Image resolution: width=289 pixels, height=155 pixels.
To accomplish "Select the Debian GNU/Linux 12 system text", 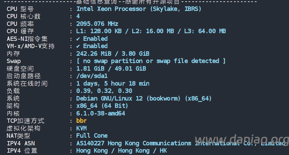I will click(109, 98).
